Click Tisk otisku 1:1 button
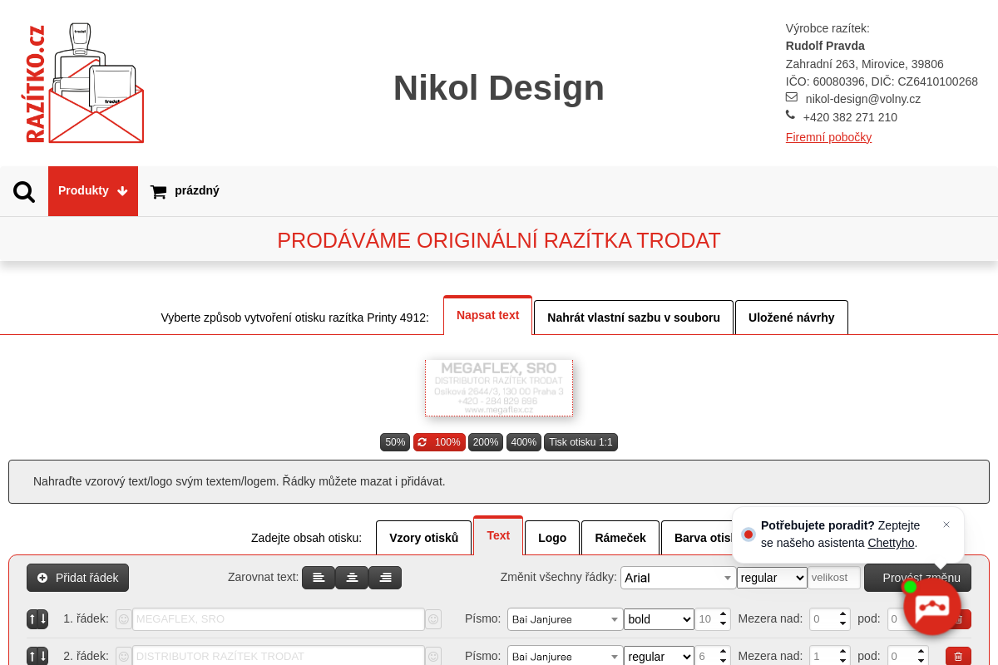This screenshot has height=665, width=998. [581, 442]
